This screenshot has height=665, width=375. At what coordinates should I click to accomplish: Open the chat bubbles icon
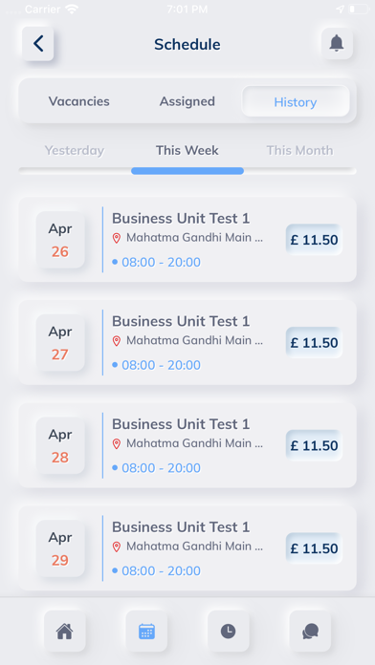coord(311,631)
